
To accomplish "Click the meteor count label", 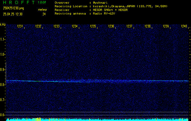I will click(x=43, y=10).
